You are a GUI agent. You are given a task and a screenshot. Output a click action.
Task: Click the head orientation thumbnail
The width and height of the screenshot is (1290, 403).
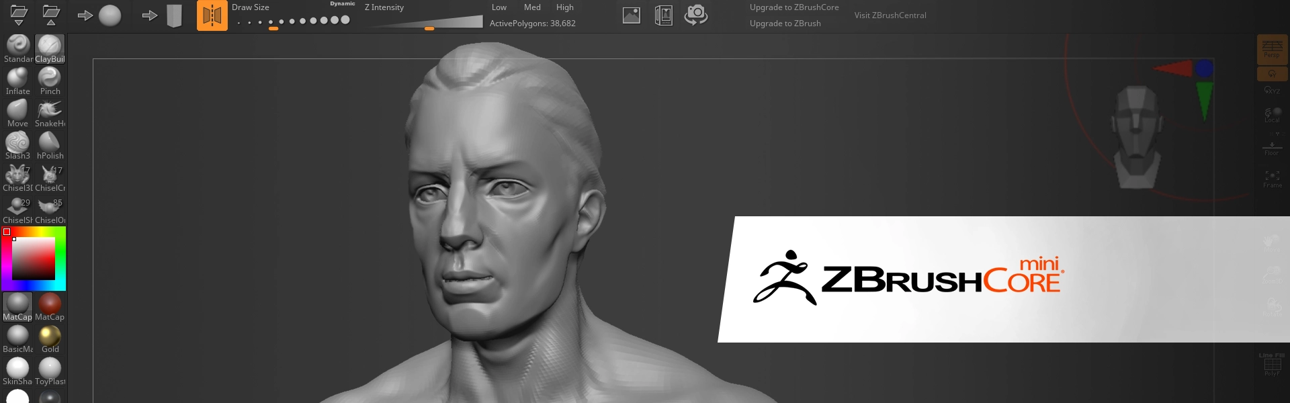(1137, 136)
